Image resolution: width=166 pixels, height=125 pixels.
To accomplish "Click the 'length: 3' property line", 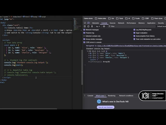I will (x=94, y=60).
